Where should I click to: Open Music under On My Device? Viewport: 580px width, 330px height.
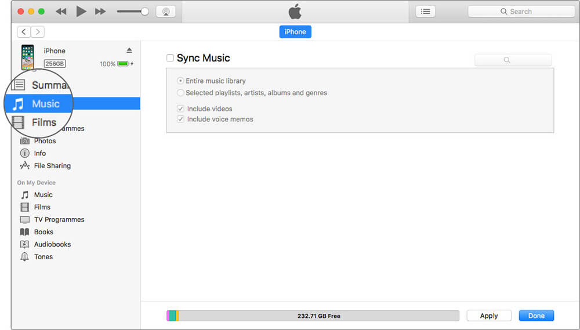(x=43, y=195)
